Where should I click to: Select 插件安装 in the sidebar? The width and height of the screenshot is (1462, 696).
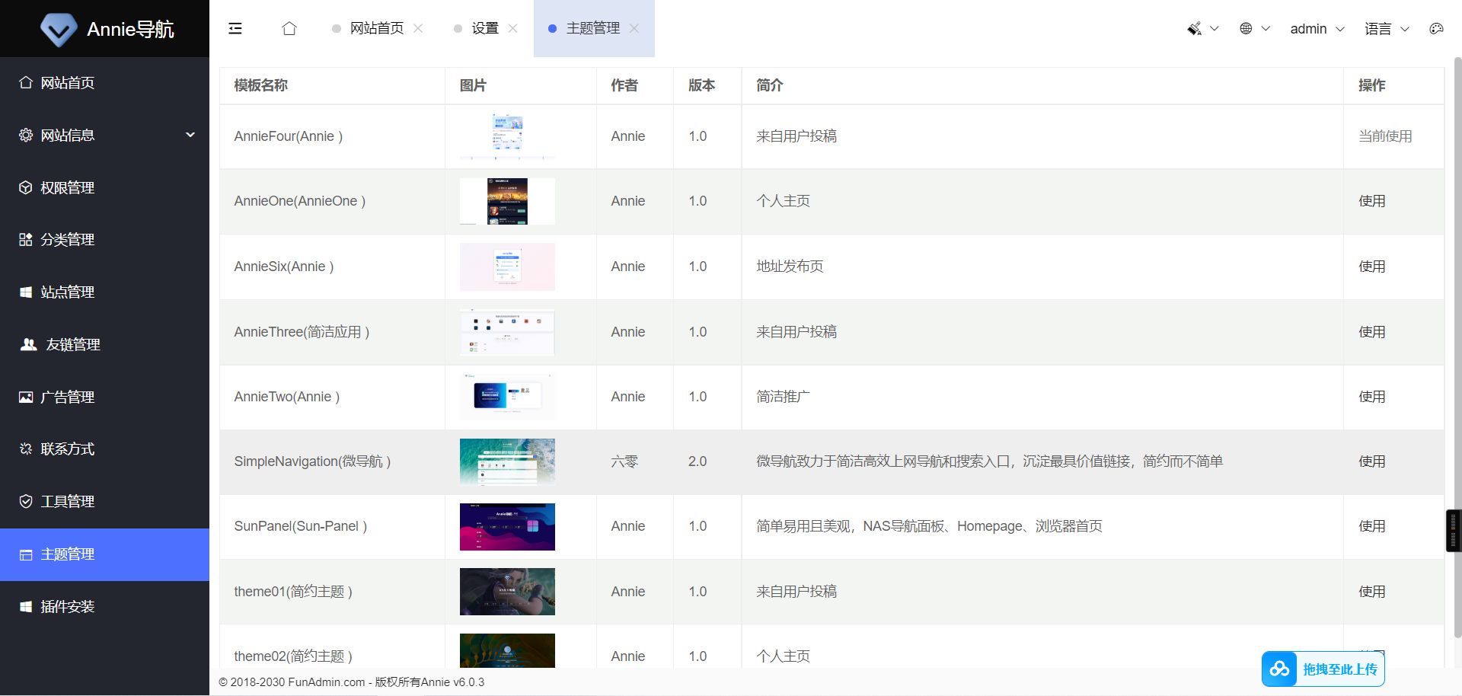click(x=67, y=606)
